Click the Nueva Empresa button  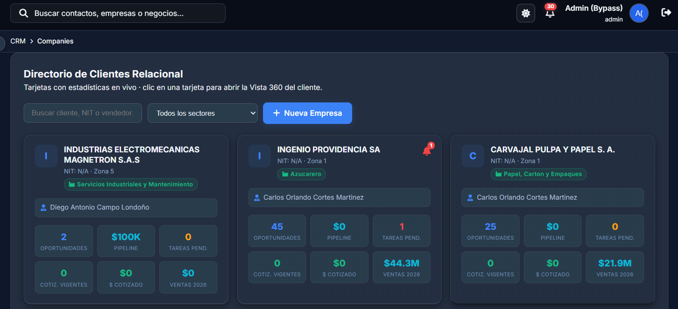(307, 113)
